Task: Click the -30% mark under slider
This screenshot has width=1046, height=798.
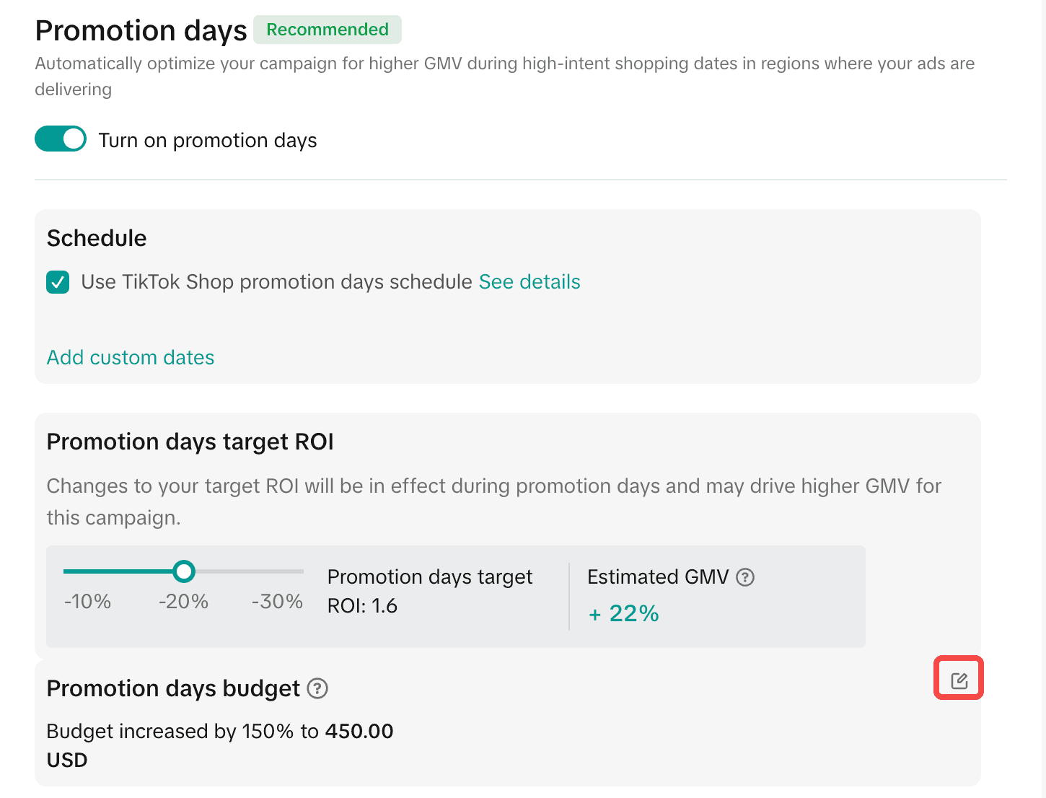Action: 277,601
